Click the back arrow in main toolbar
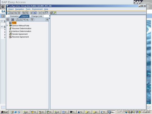This screenshot has height=114, width=152. point(40,13)
